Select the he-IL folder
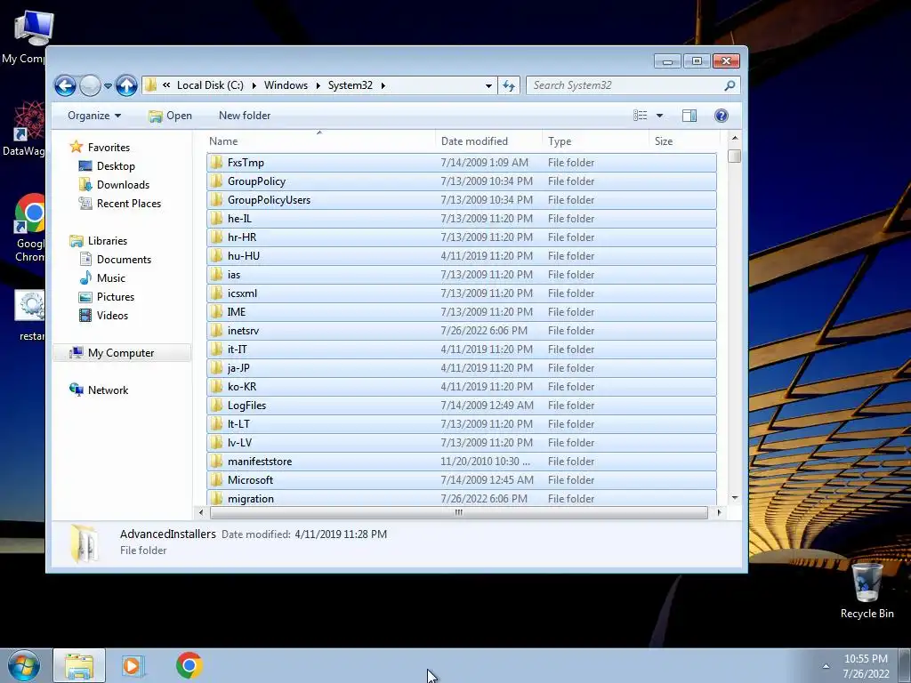Viewport: 911px width, 683px height. click(462, 219)
